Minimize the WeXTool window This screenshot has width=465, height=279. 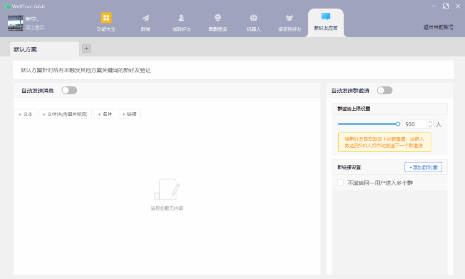(x=434, y=6)
